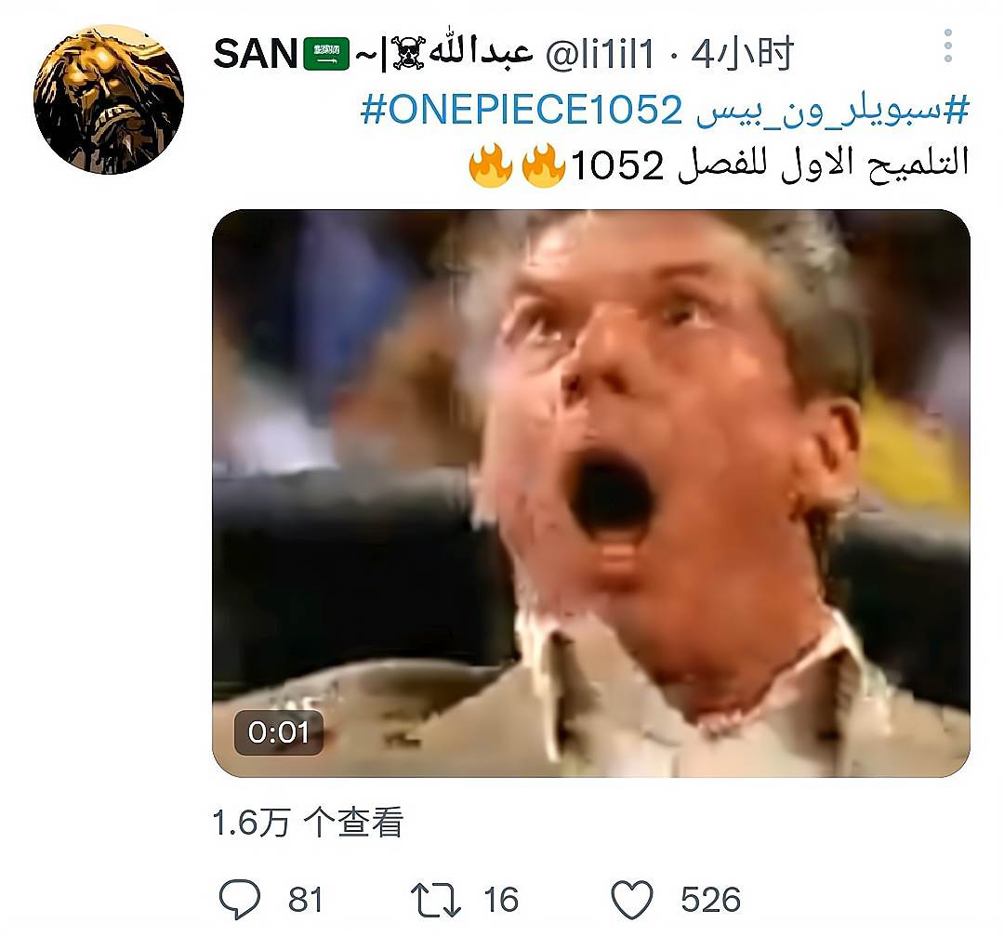Click the @li1il1 username handle
Screen dimensions: 1004x936
coord(600,53)
